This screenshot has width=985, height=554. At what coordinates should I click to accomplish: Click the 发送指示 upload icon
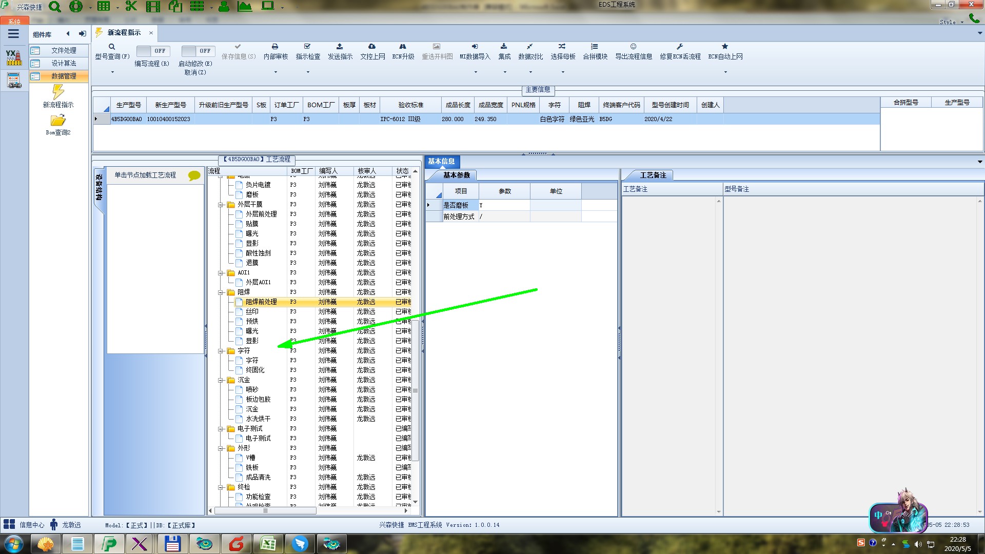click(340, 47)
